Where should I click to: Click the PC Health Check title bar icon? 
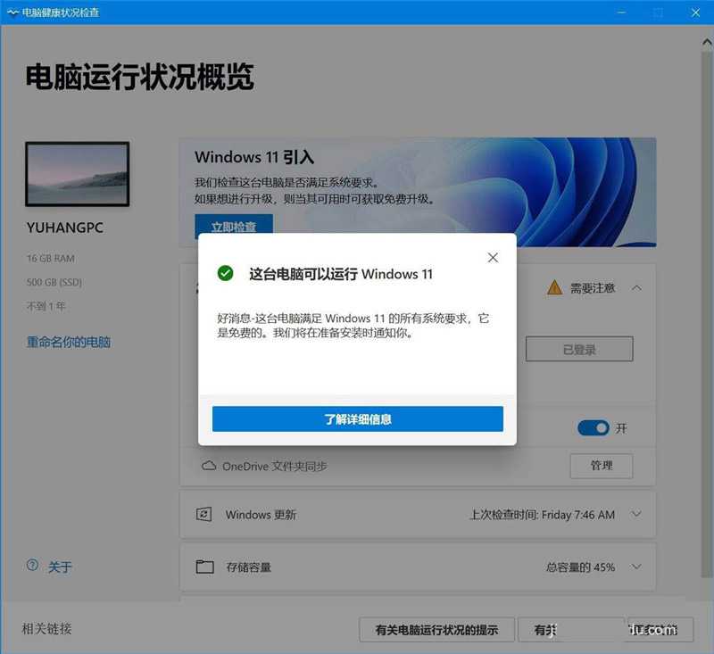(x=12, y=12)
